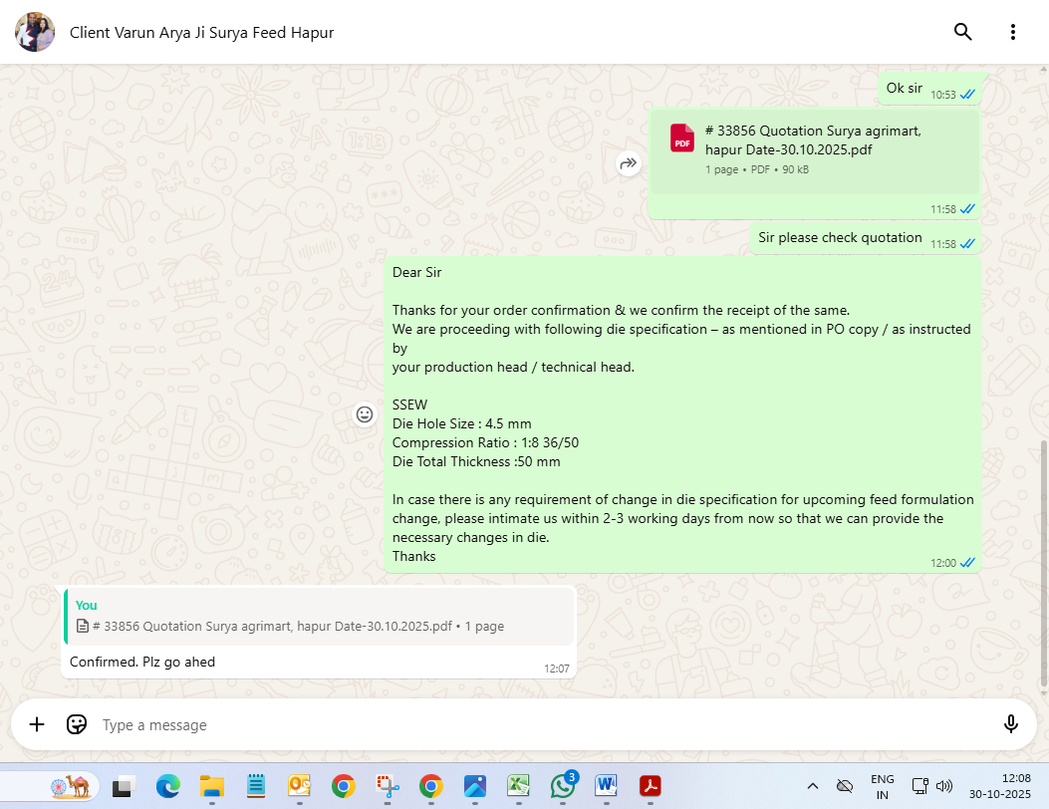Click the contact profile picture

[x=35, y=32]
